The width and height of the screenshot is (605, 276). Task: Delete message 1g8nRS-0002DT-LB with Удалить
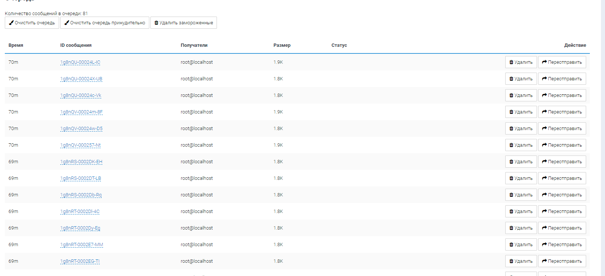coord(521,178)
